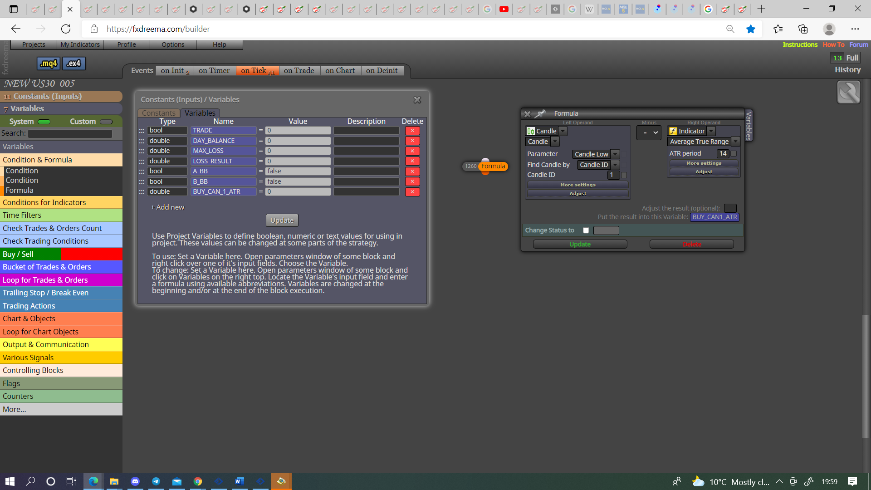Viewport: 871px width, 490px height.
Task: Open the browser zoom indicator icon
Action: 730,29
